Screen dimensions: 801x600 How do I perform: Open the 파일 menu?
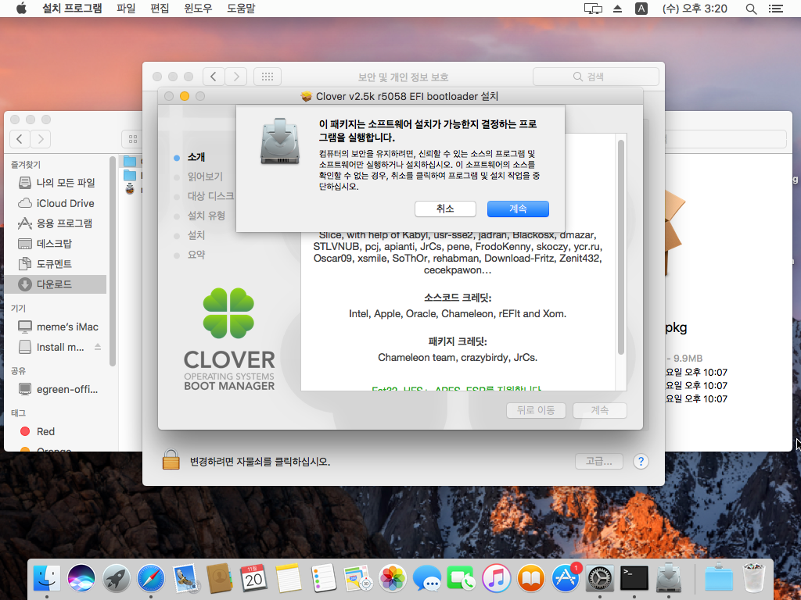tap(126, 8)
